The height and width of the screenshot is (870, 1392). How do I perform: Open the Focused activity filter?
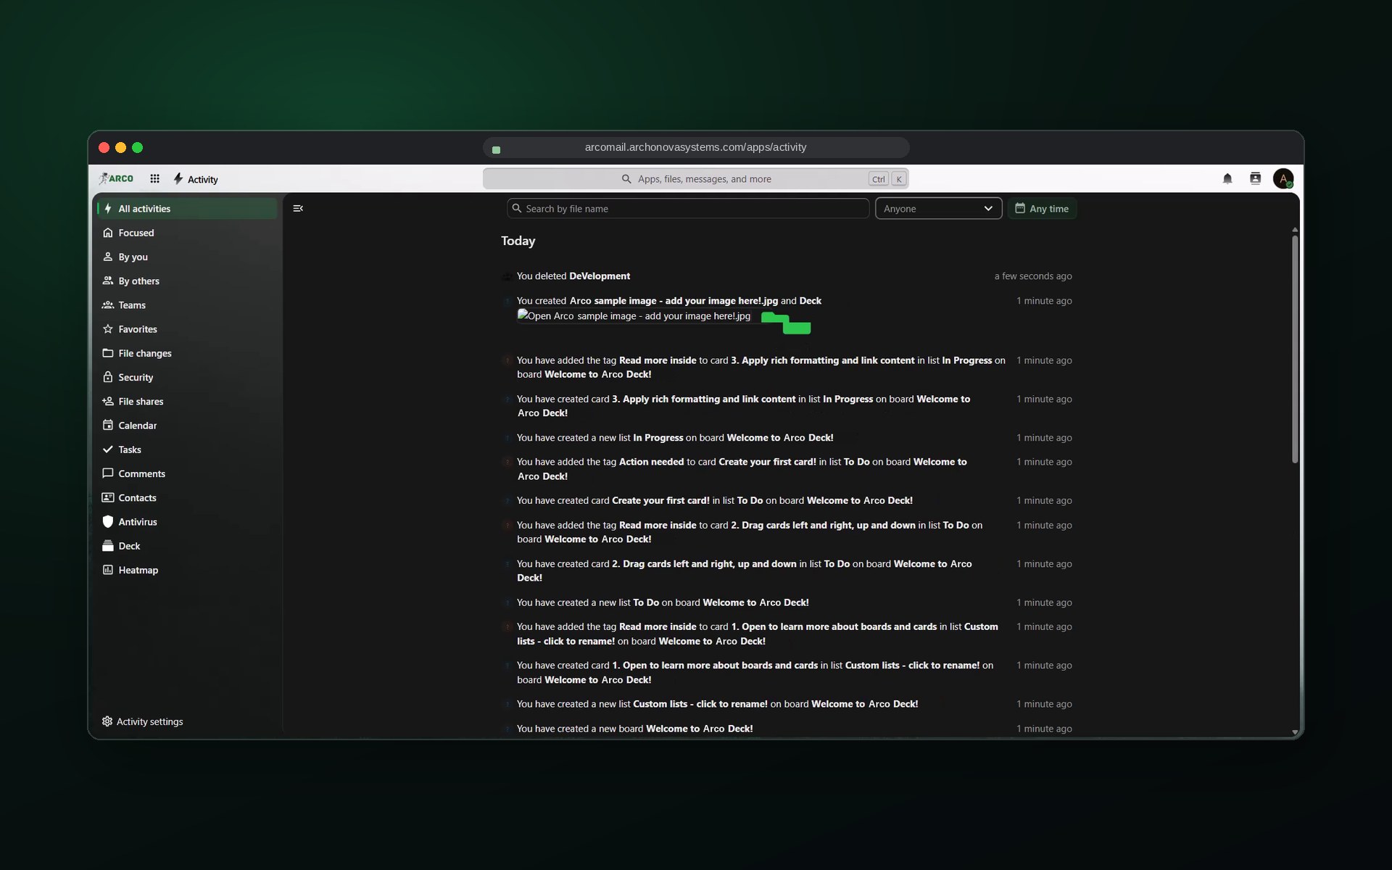pyautogui.click(x=187, y=233)
